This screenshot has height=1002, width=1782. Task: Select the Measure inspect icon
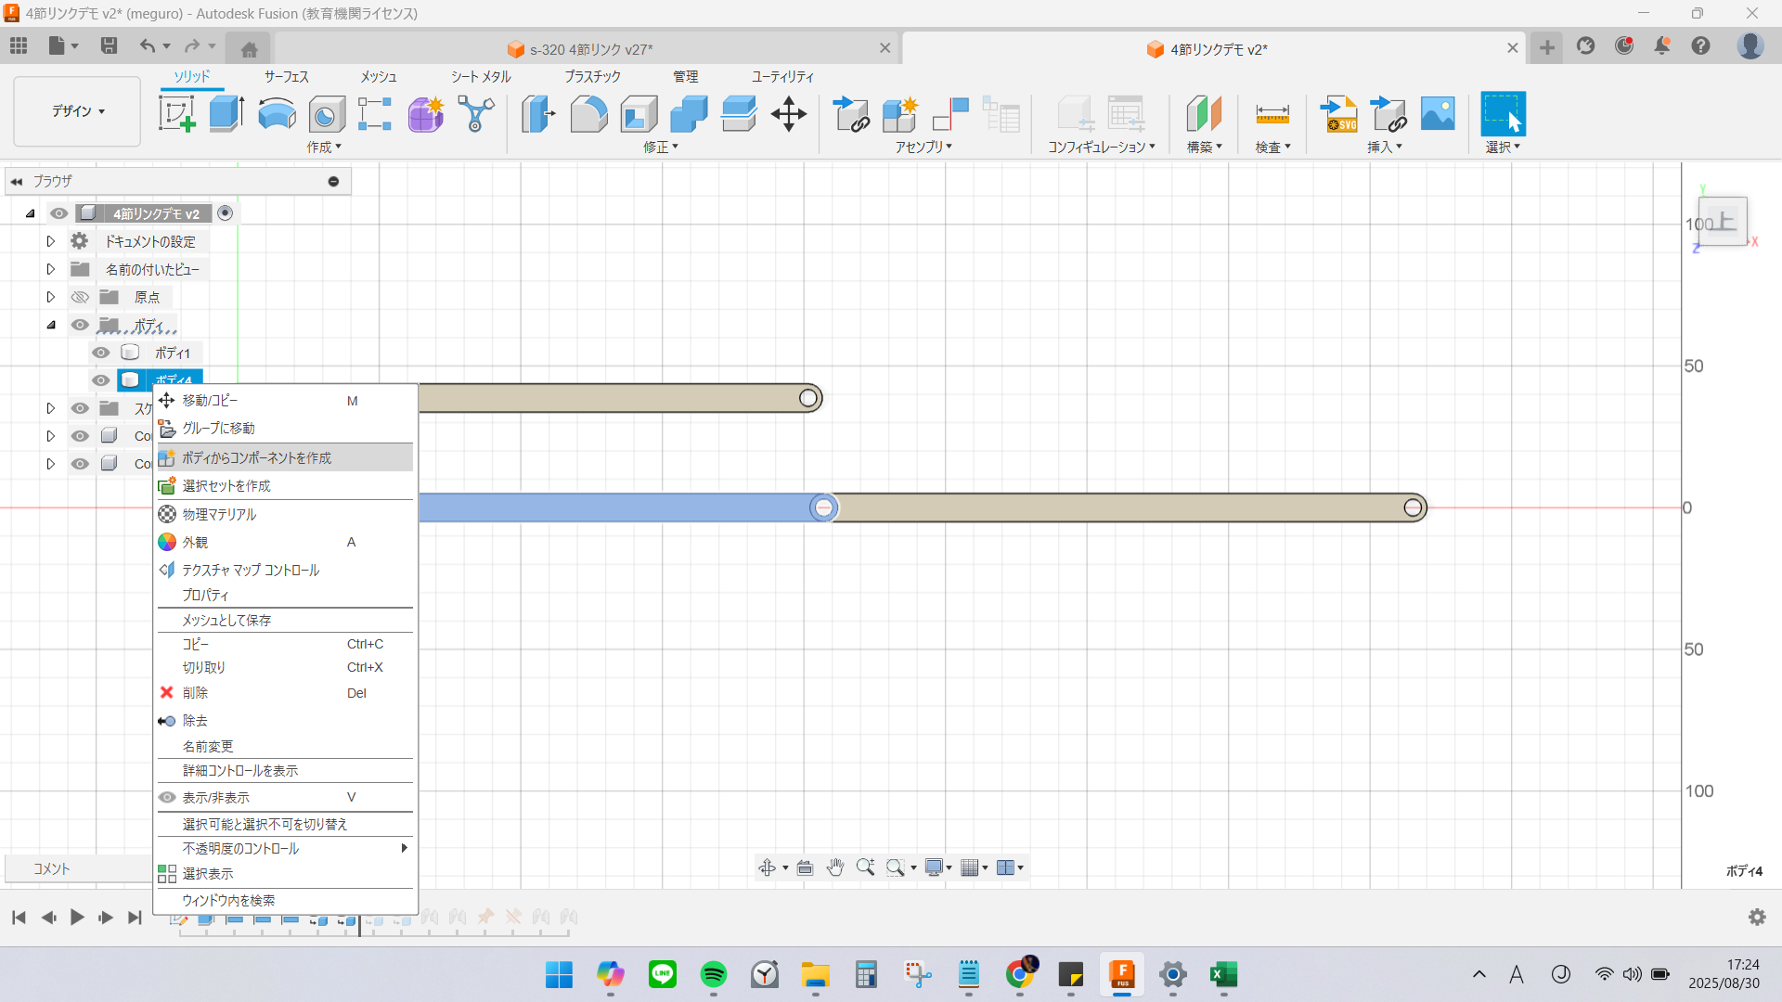coord(1272,114)
